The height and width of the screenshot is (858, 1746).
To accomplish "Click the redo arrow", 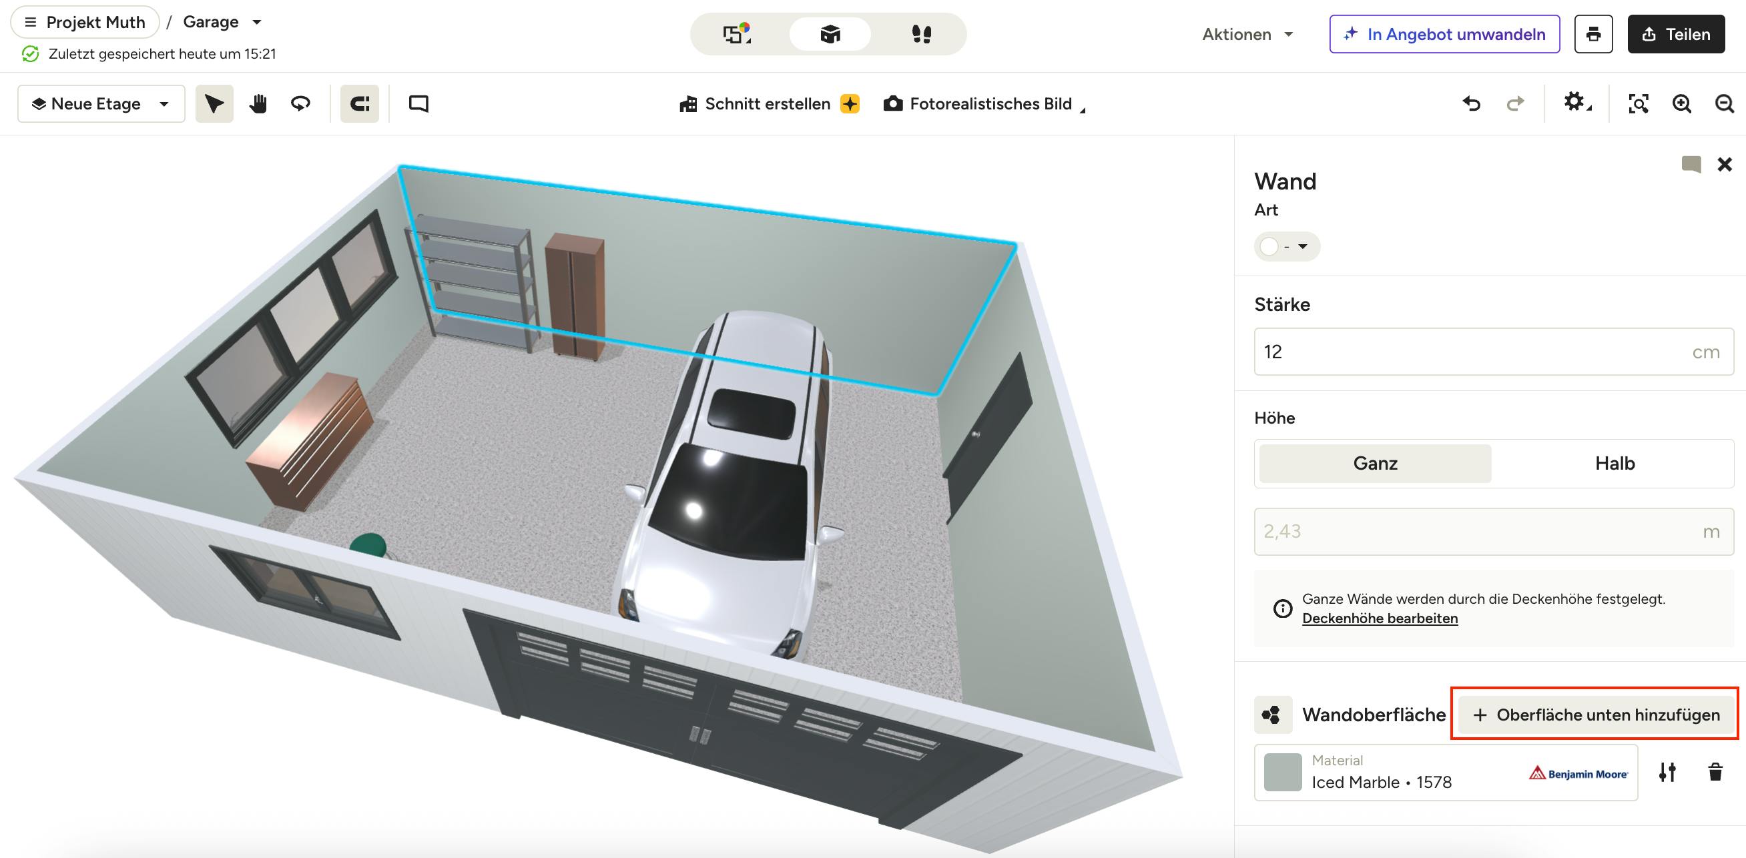I will pyautogui.click(x=1515, y=103).
